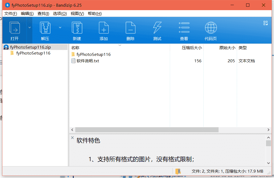
Task: Click the 文本文档 type cell
Action: coord(247,61)
